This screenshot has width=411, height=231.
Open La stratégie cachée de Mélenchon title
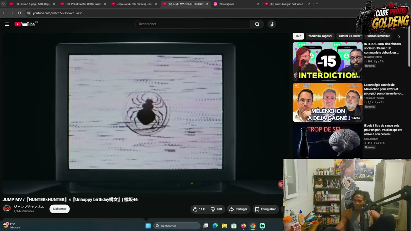tap(384, 89)
